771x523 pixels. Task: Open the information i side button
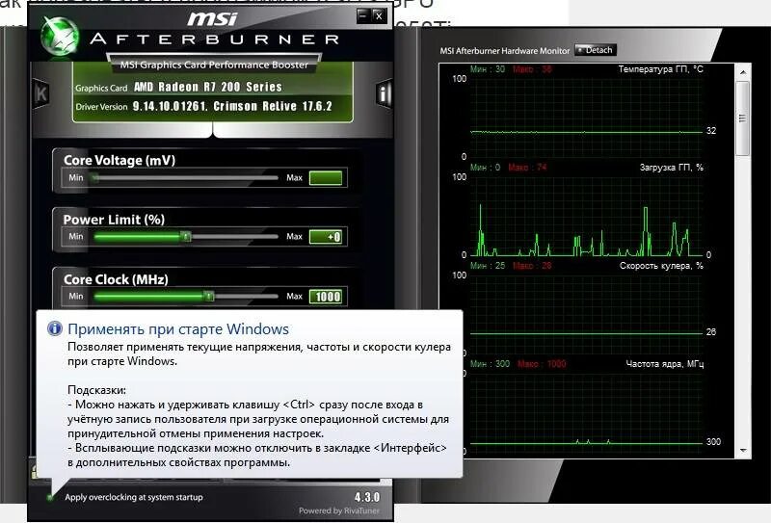(x=384, y=92)
